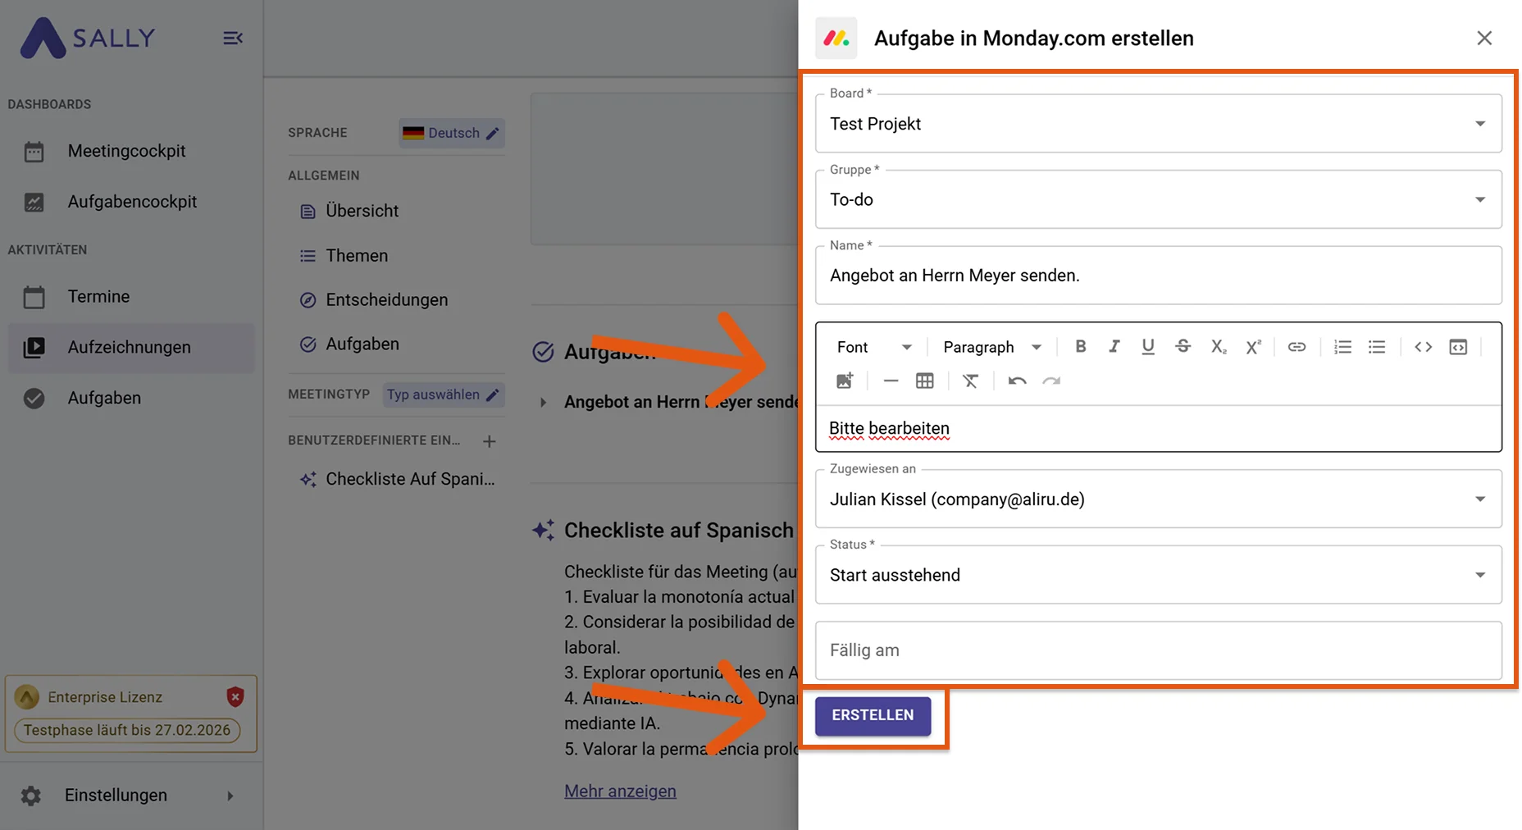1522x830 pixels.
Task: Click the Monday.com logo icon
Action: [836, 38]
